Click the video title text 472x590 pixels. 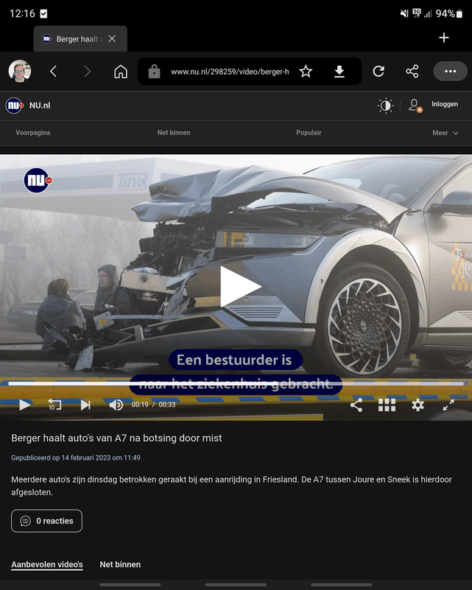116,438
